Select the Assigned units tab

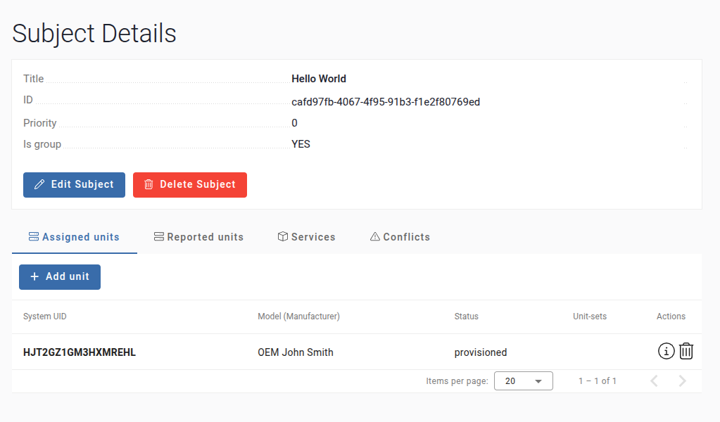74,237
